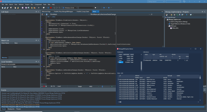This screenshot has height=112, width=207.
Task: Toggle the pin on the Call Stack panel
Action: (x=36, y=12)
